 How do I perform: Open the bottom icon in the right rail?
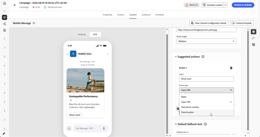click(x=253, y=45)
